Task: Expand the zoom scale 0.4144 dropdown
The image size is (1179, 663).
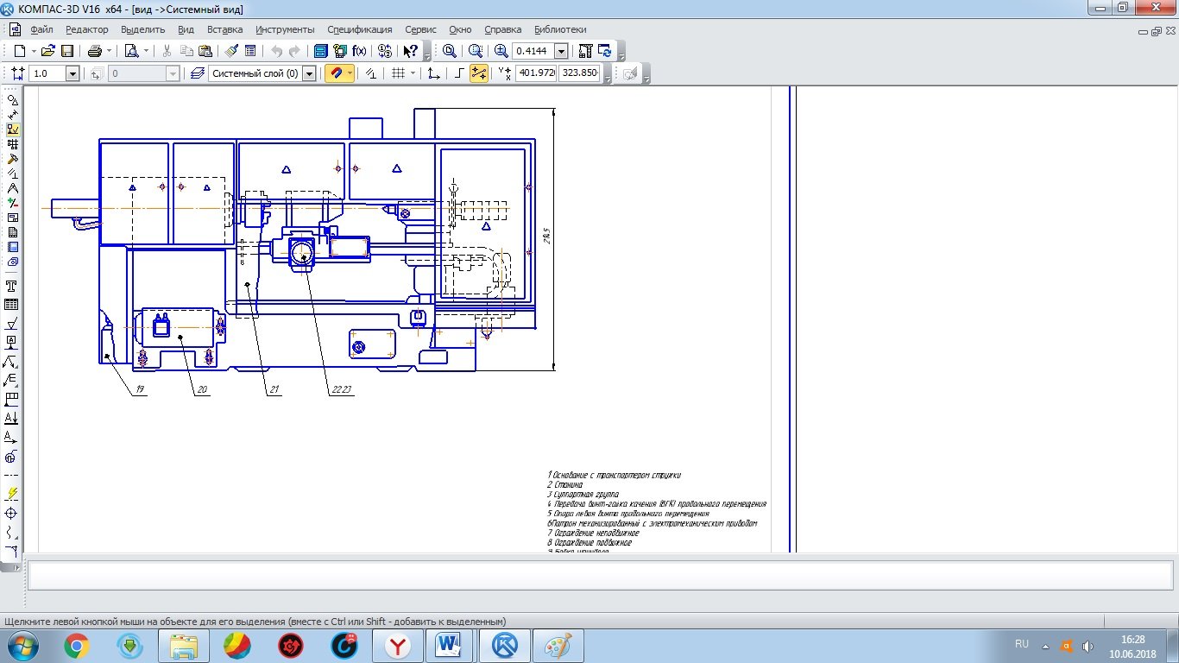Action: (x=561, y=51)
